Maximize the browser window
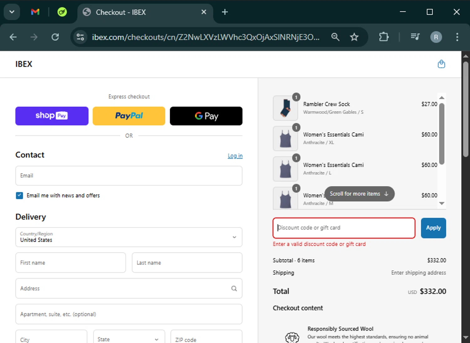 click(x=430, y=12)
